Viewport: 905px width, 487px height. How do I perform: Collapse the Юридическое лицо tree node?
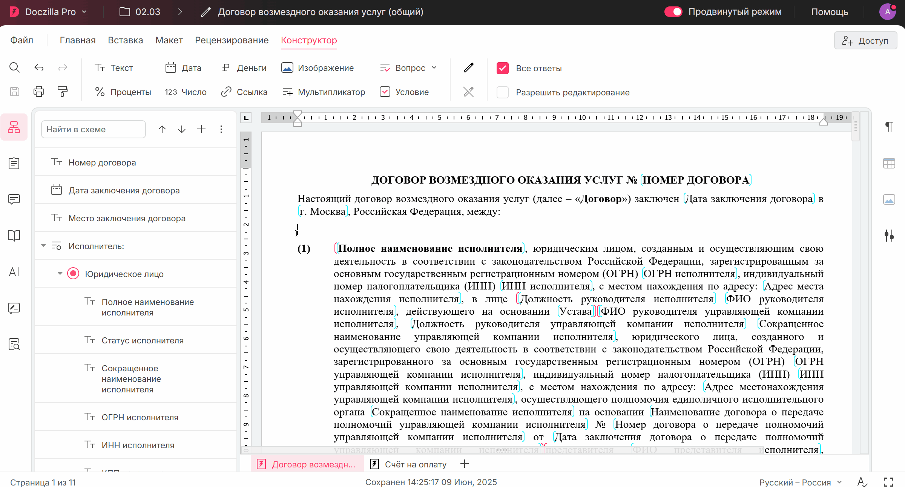[60, 274]
